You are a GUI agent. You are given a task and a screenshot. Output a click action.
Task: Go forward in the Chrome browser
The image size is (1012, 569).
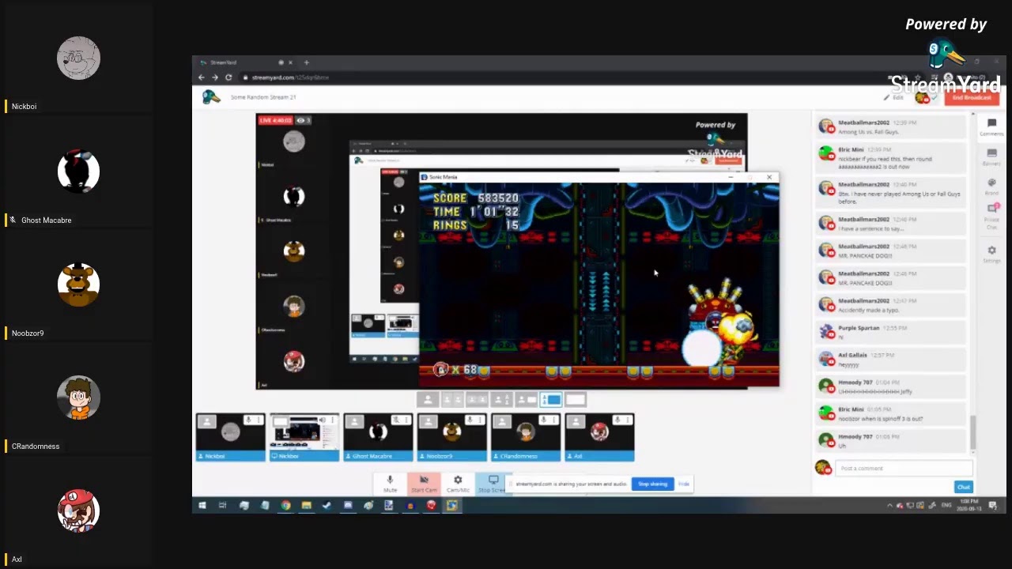pos(214,77)
